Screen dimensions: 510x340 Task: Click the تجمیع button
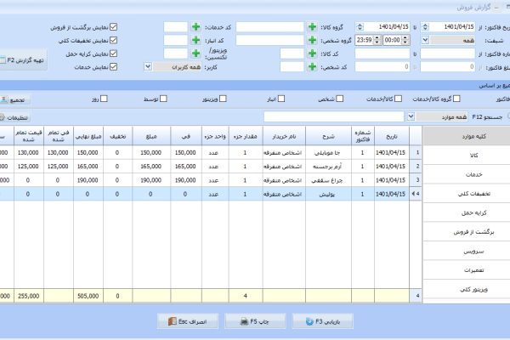pyautogui.click(x=15, y=99)
